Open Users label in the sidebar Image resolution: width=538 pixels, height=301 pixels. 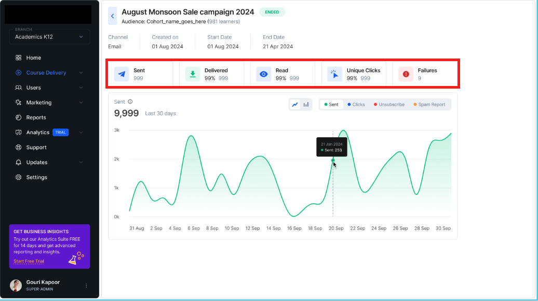(34, 88)
